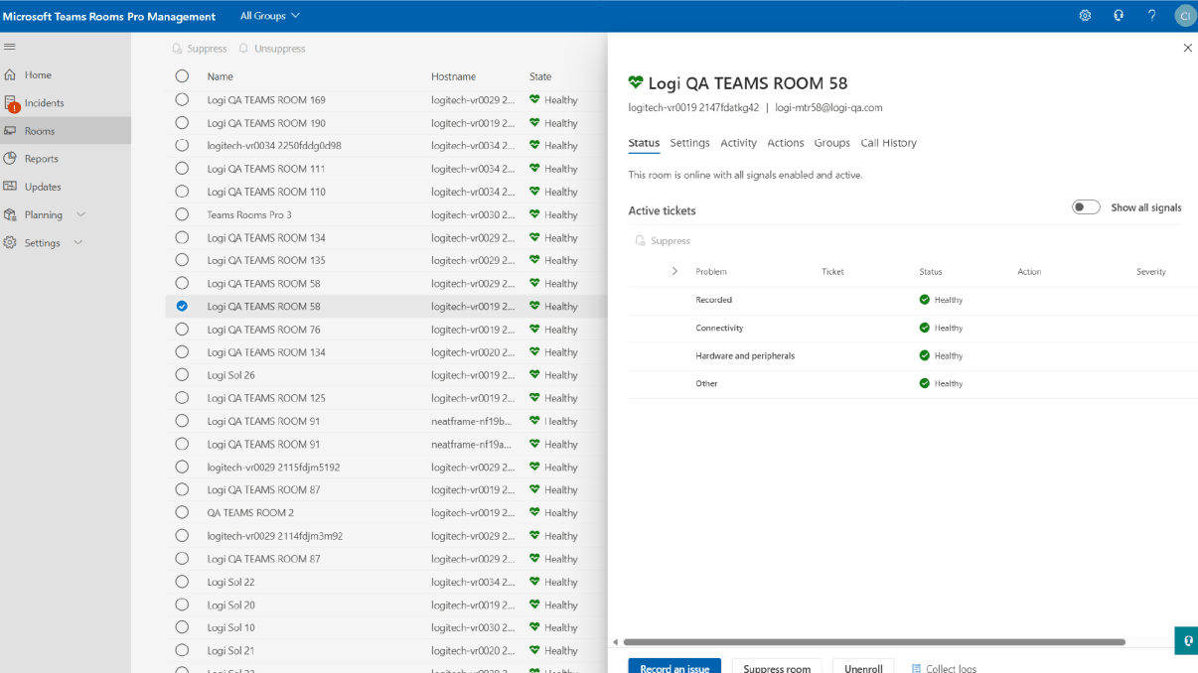Click the Unenroll button
The width and height of the screenshot is (1198, 673).
863,667
